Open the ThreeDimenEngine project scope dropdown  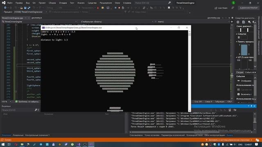pos(39,22)
